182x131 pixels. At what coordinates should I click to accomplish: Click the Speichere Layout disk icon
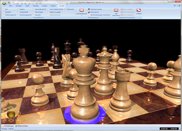click(89, 9)
